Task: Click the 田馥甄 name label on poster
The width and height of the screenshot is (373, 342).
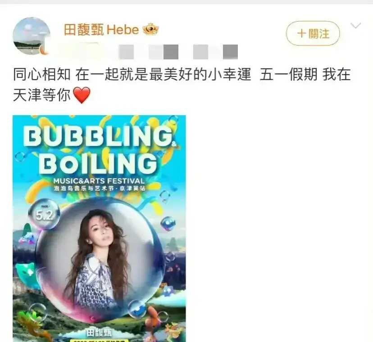Action: click(x=99, y=333)
